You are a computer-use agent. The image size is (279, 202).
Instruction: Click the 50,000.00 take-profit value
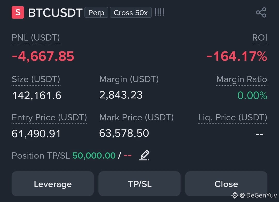coord(94,156)
